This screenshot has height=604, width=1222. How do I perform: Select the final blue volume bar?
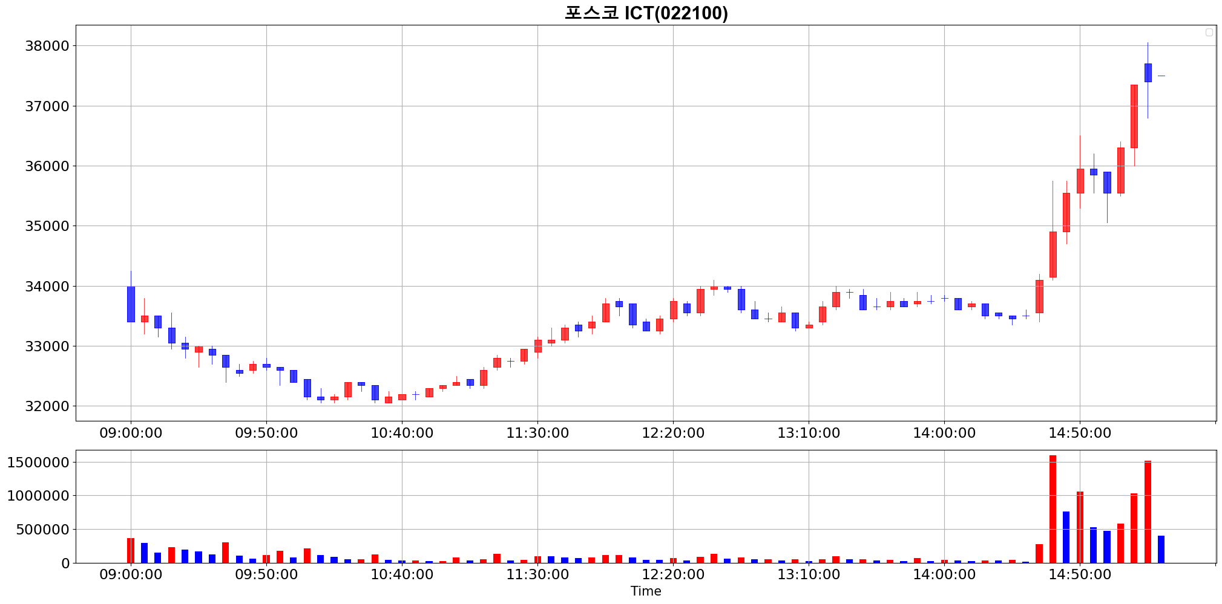1161,549
